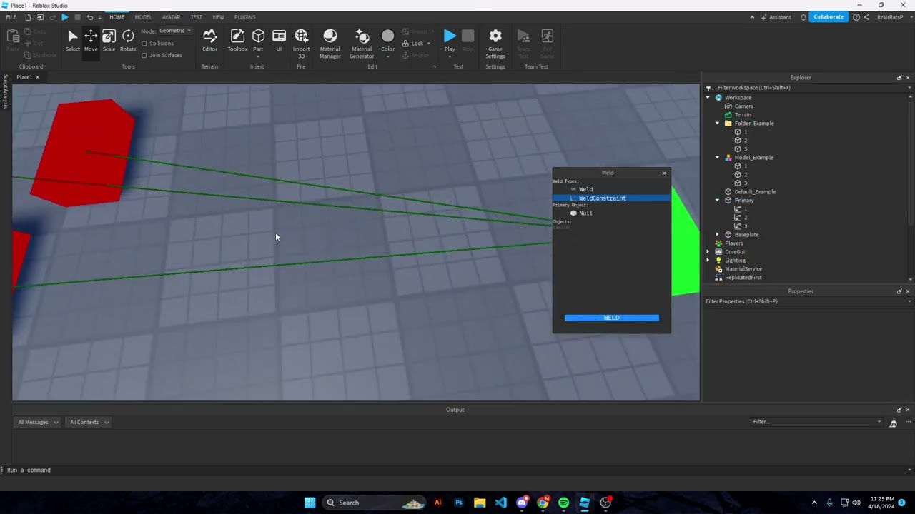This screenshot has height=514, width=915.
Task: Collapse the Workspace tree node
Action: (708, 98)
